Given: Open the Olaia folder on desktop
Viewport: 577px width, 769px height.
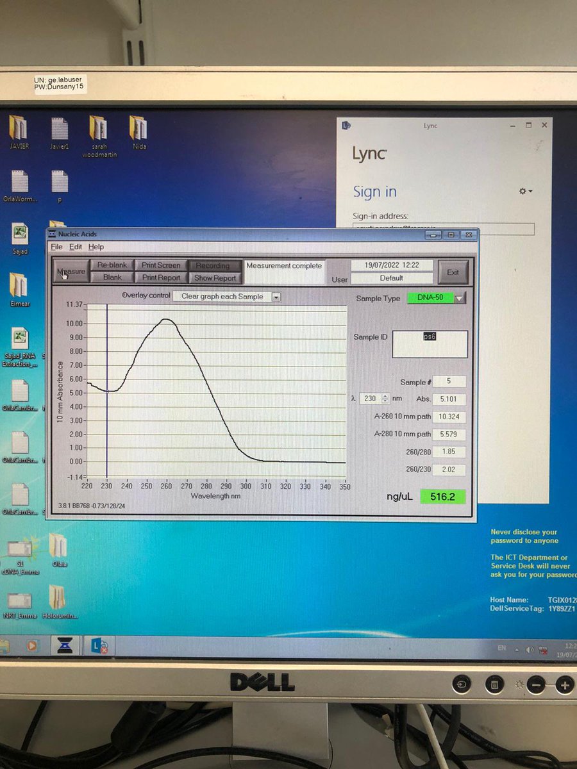Looking at the screenshot, I should [58, 550].
